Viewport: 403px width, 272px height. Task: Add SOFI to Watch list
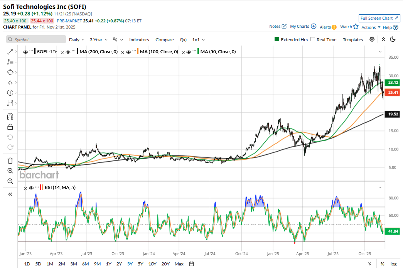pos(349,27)
